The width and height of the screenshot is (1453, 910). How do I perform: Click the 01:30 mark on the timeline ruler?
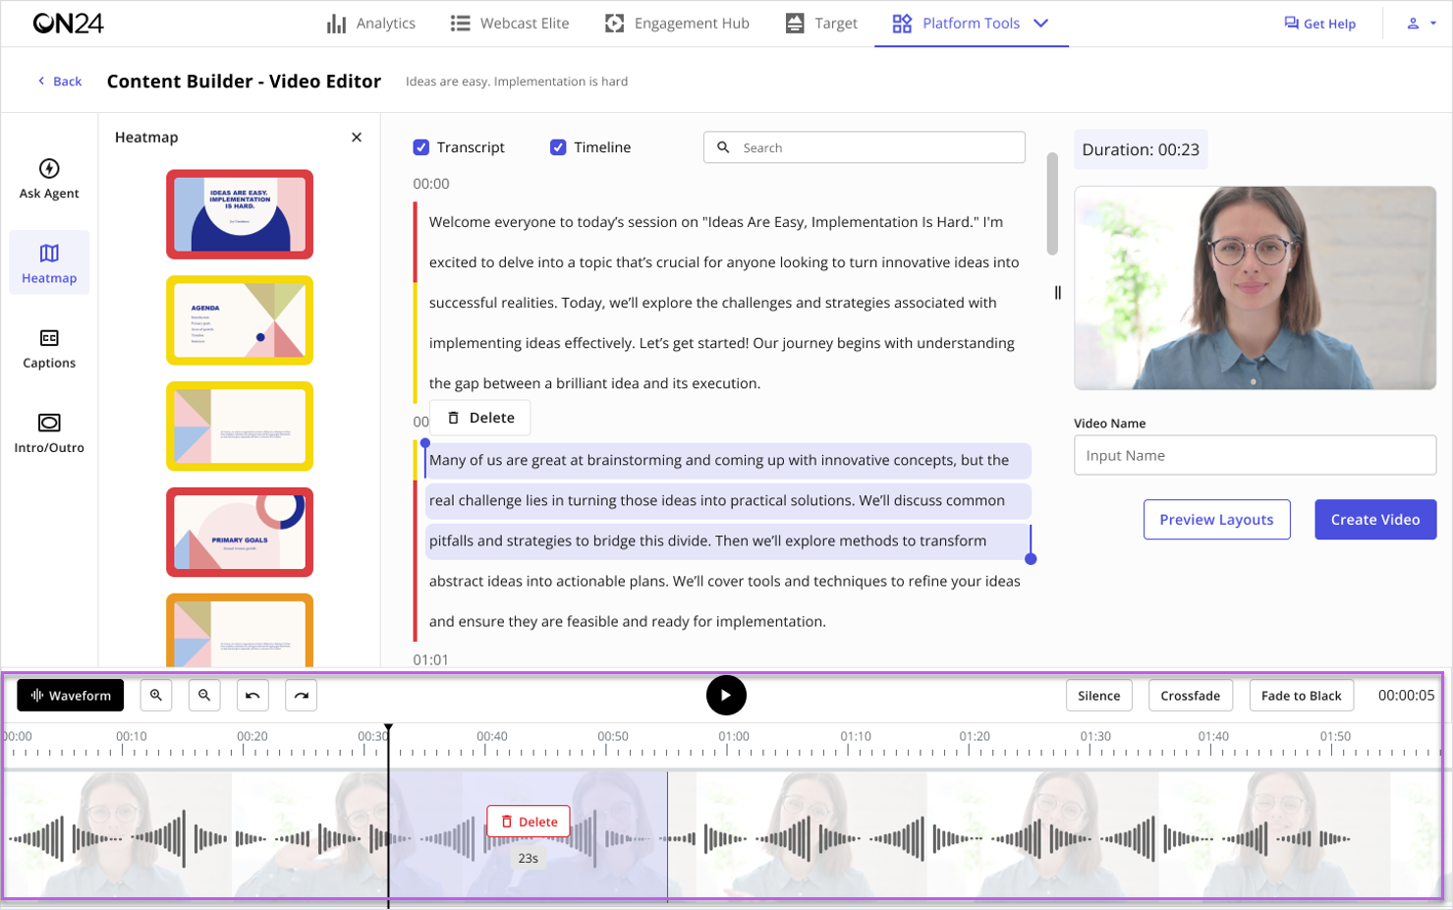coord(1094,736)
